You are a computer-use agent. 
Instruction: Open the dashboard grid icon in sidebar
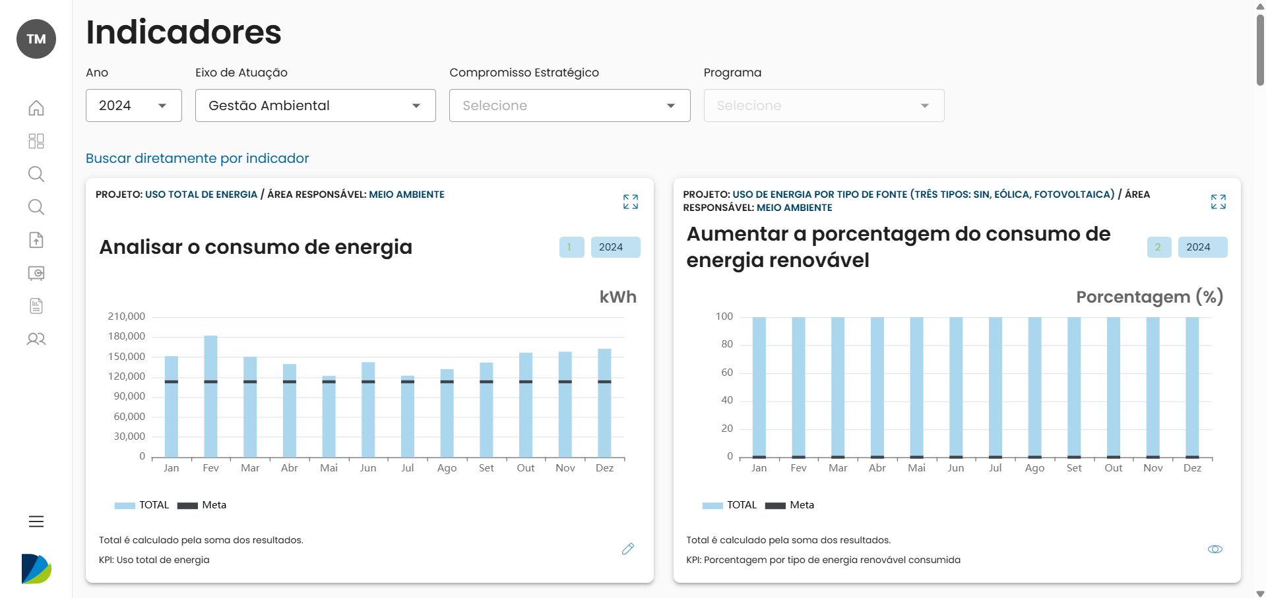[x=36, y=141]
